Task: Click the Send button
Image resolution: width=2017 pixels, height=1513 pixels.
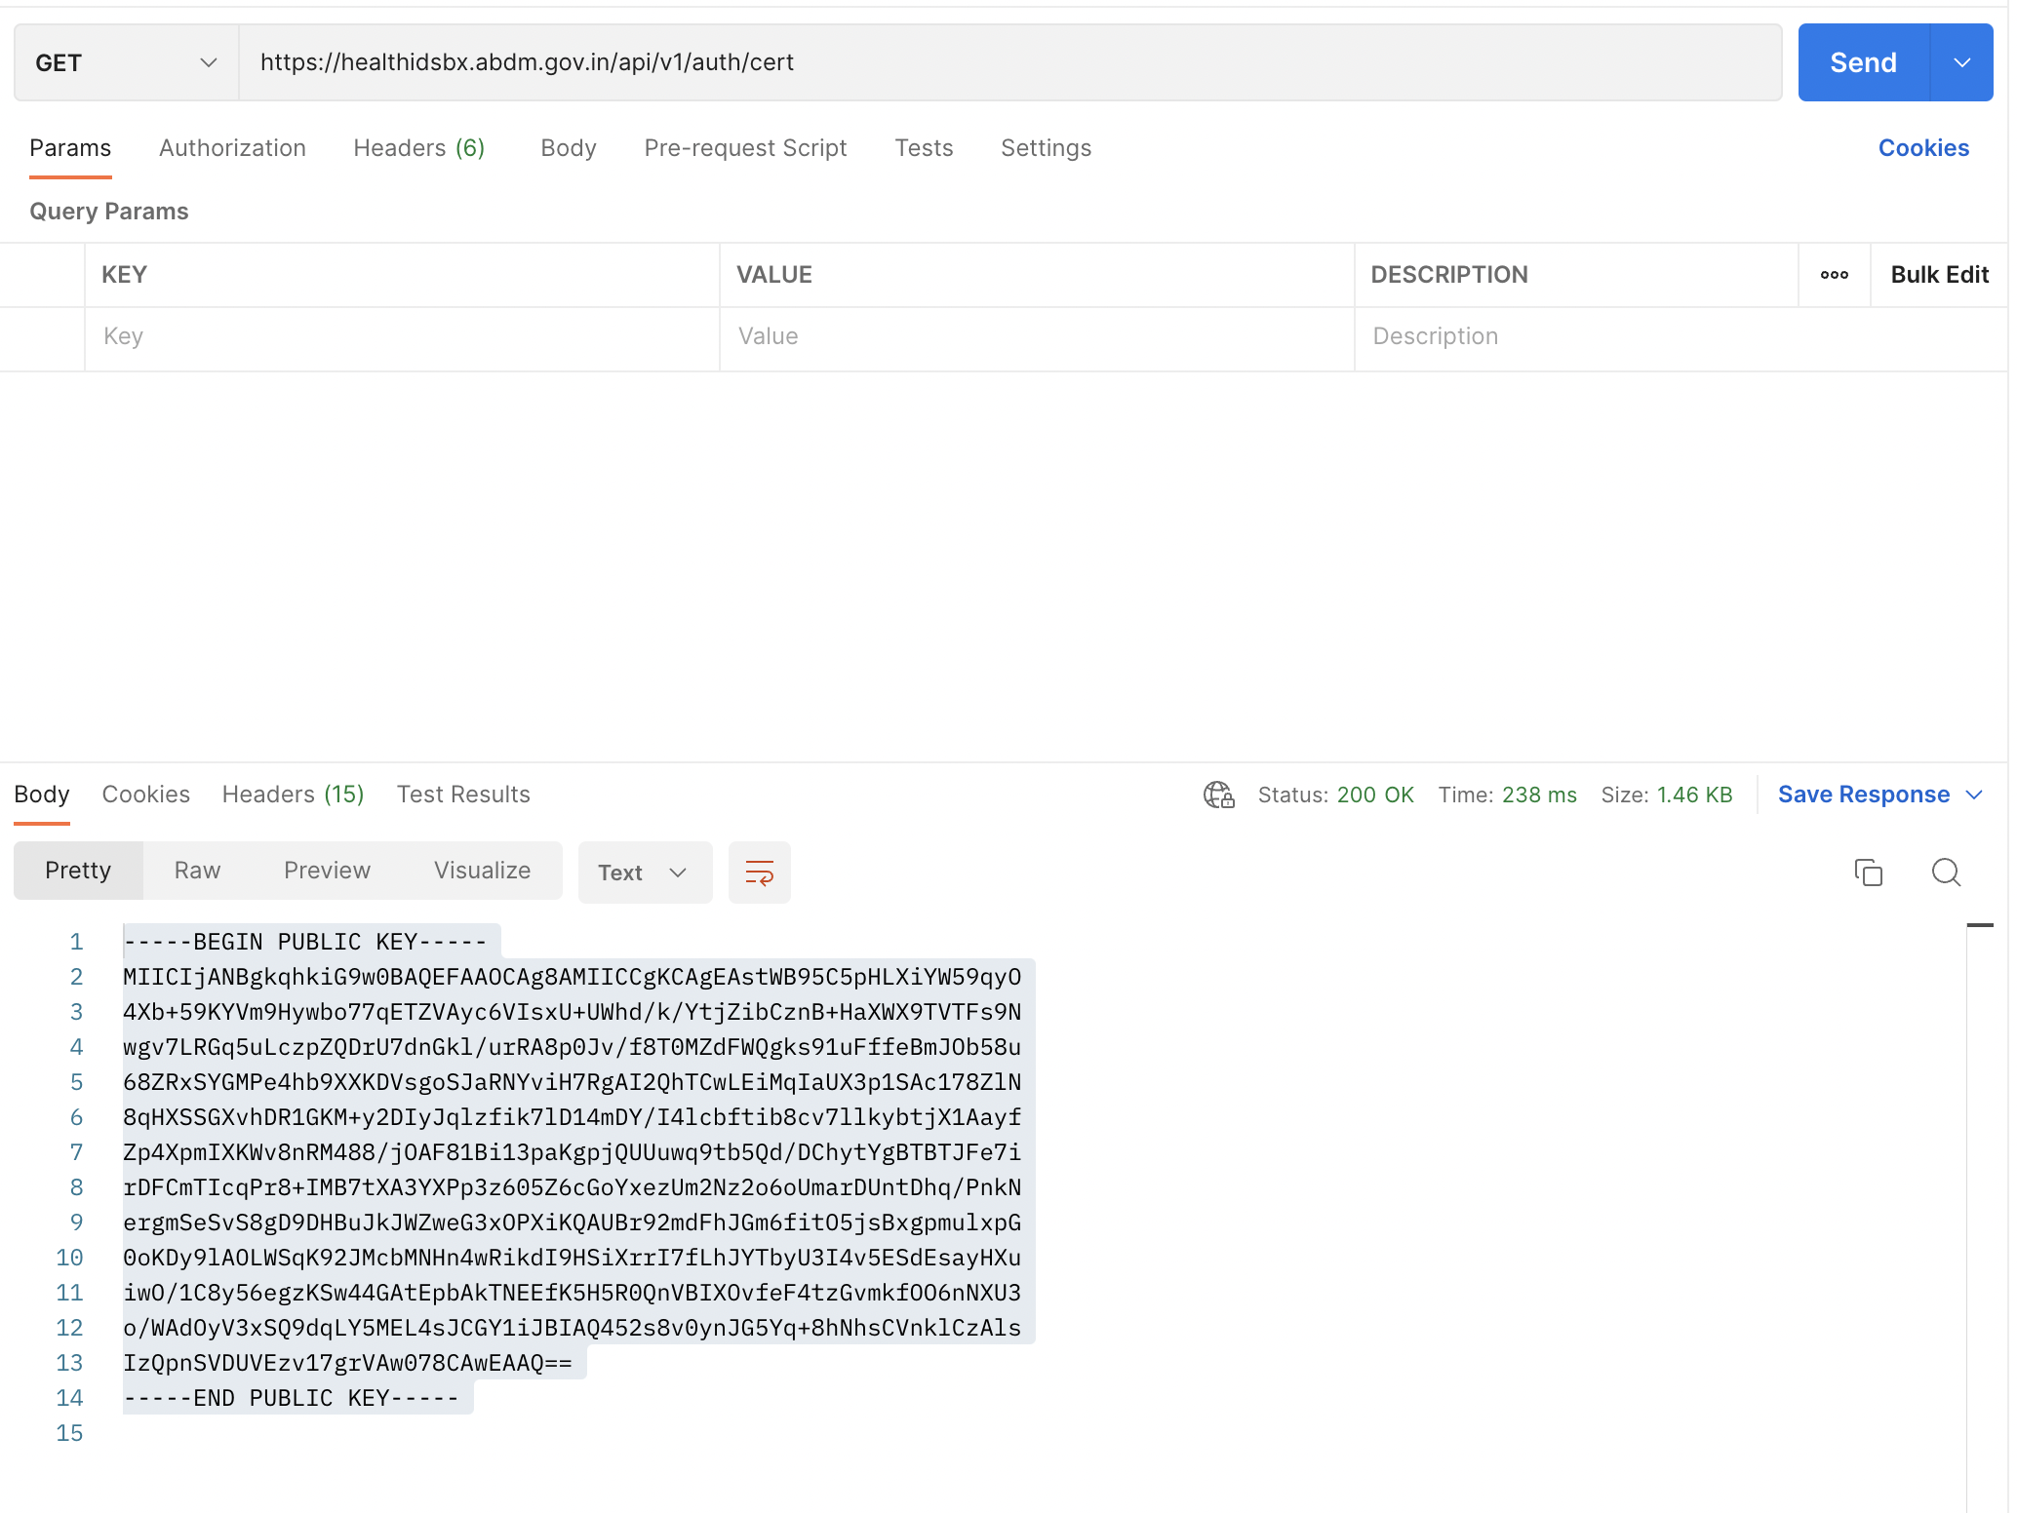Action: click(1863, 62)
